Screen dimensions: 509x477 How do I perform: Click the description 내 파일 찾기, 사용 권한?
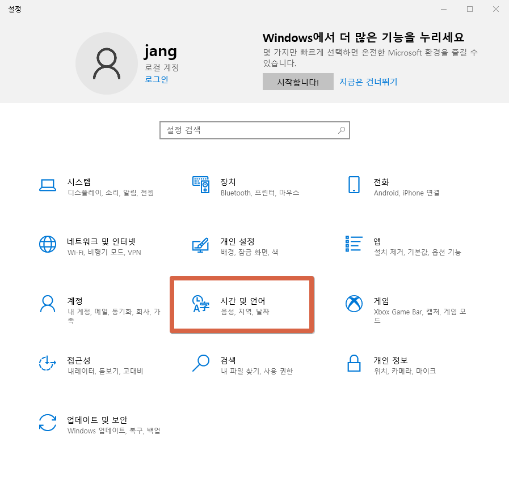pyautogui.click(x=257, y=372)
